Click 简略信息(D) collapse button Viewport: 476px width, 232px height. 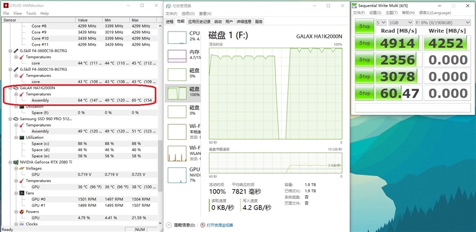[180, 225]
